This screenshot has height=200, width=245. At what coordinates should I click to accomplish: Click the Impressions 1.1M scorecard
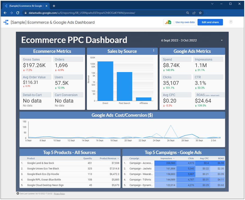tap(208, 64)
